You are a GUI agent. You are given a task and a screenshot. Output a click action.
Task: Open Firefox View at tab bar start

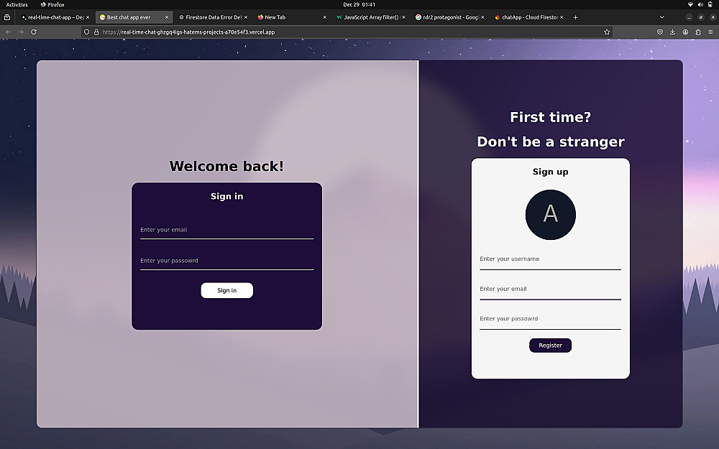pyautogui.click(x=7, y=17)
